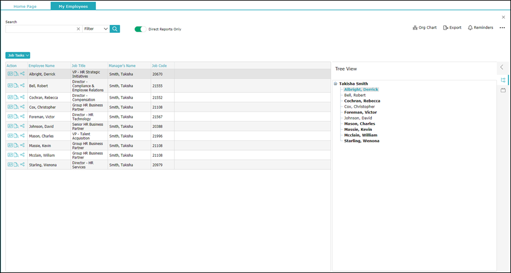
Task: Open the three-dots more options menu
Action: click(502, 28)
